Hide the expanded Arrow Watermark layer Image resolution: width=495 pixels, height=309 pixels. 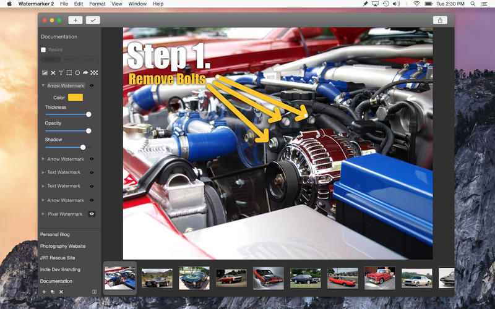(x=92, y=85)
